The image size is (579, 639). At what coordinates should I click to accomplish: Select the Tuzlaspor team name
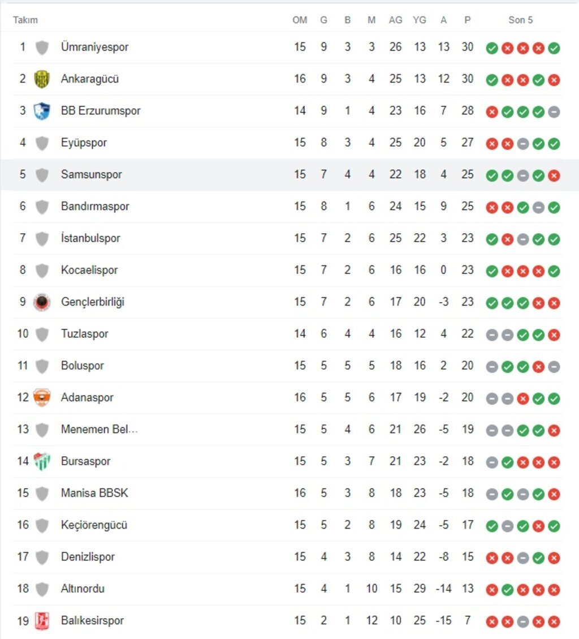84,334
